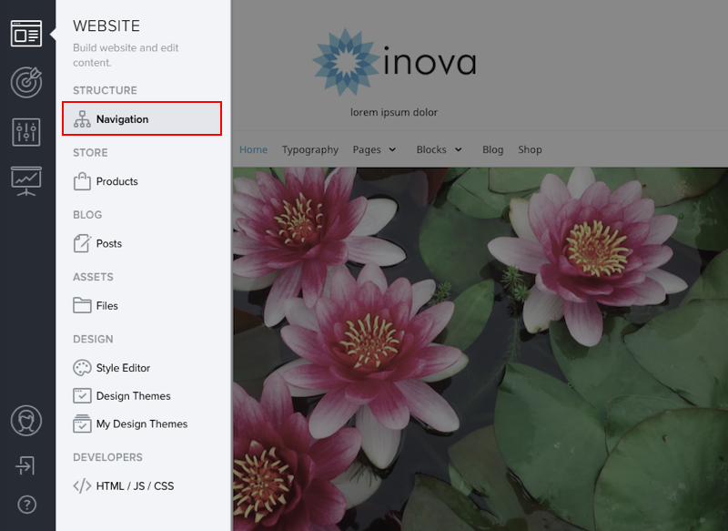Viewport: 728px width, 531px height.
Task: Click the Style Editor palette icon
Action: coord(82,368)
